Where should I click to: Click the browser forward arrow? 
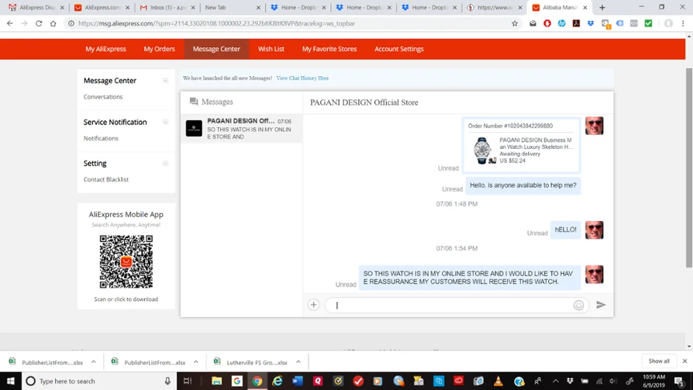click(24, 24)
